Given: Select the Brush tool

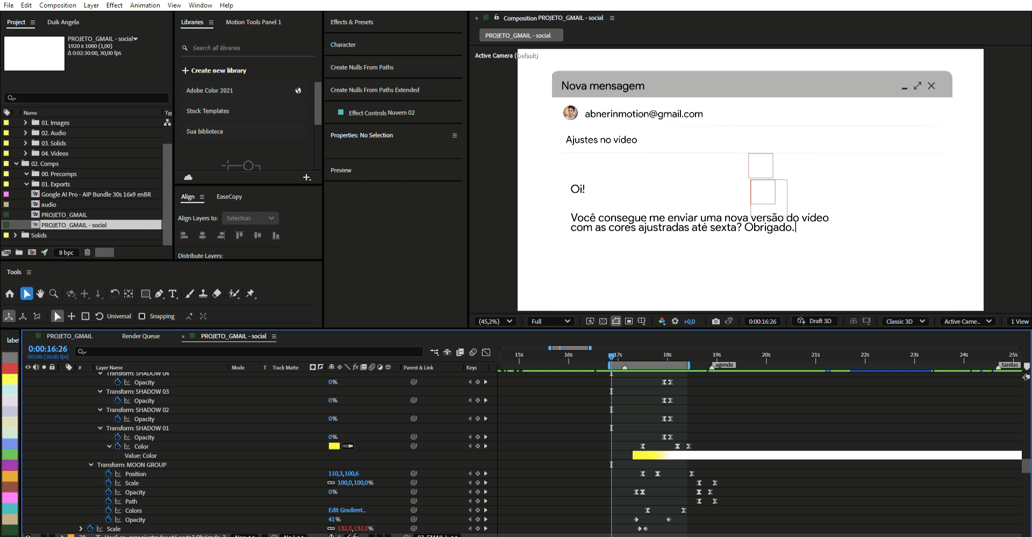Looking at the screenshot, I should [190, 294].
